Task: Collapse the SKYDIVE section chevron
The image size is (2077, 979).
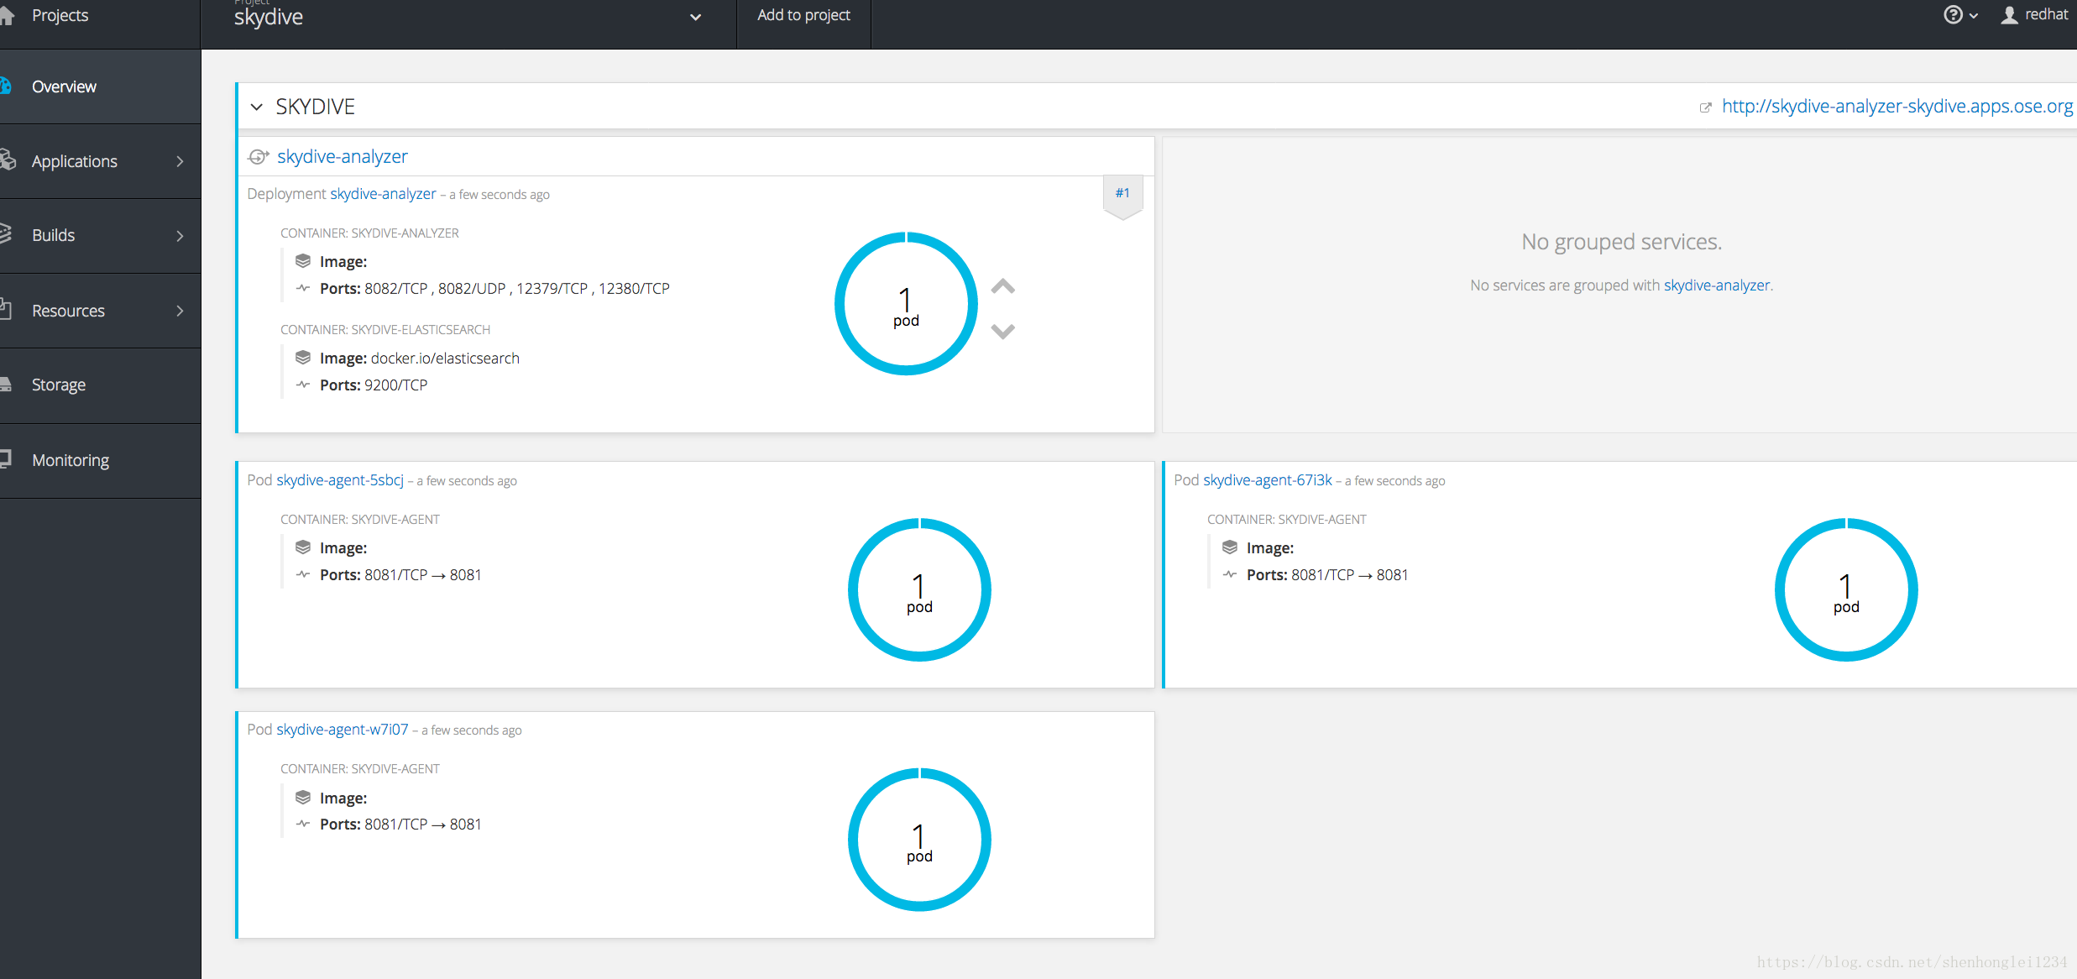Action: pos(256,106)
